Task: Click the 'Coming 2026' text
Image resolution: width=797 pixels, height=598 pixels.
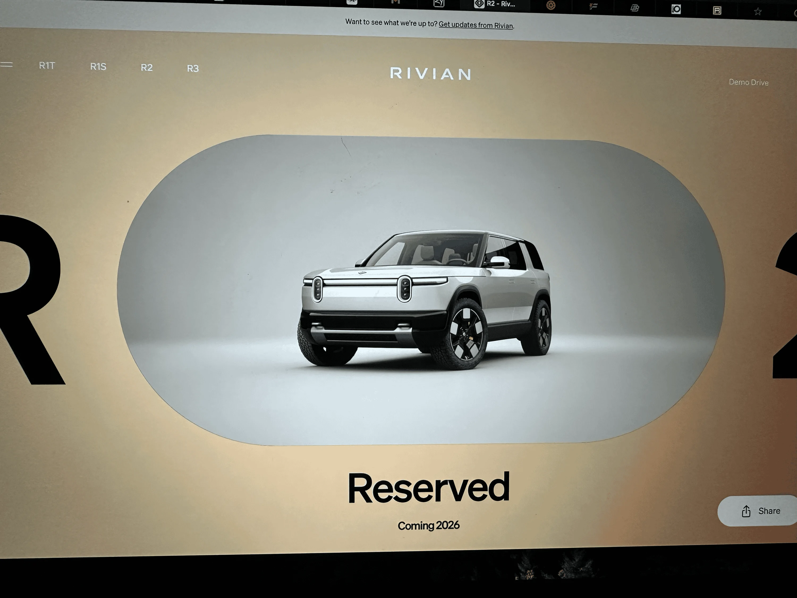Action: tap(429, 525)
